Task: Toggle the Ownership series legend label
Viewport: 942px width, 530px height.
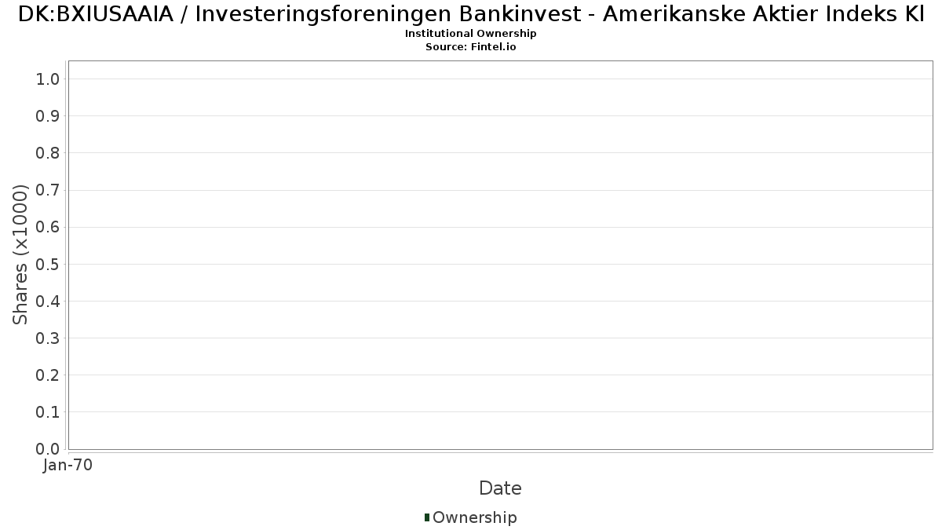Action: point(474,517)
